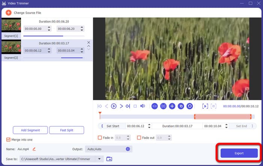Play the selected segment bracket icon
This screenshot has width=263, height=166.
tap(205, 106)
